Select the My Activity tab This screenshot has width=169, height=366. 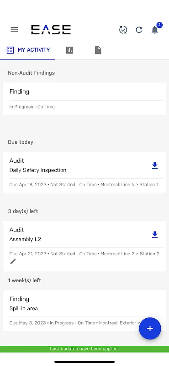click(28, 50)
